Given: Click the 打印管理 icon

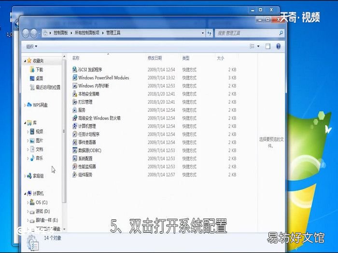Looking at the screenshot, I should pyautogui.click(x=74, y=102).
